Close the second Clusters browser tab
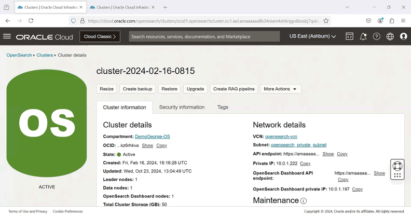 click(153, 7)
